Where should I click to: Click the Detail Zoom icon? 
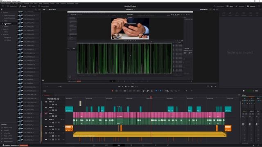coord(172,91)
